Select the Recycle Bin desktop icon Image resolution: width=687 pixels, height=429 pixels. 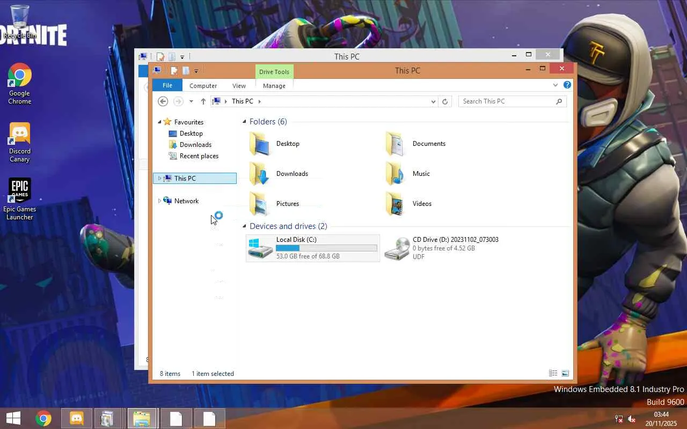tap(20, 23)
